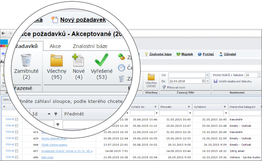Open the Zamítnuté trash bin folder
This screenshot has width=262, height=161.
27,61
